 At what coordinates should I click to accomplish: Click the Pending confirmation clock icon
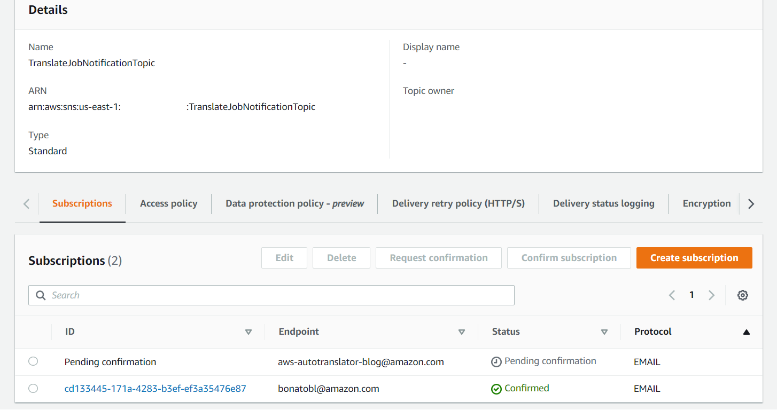coord(496,362)
